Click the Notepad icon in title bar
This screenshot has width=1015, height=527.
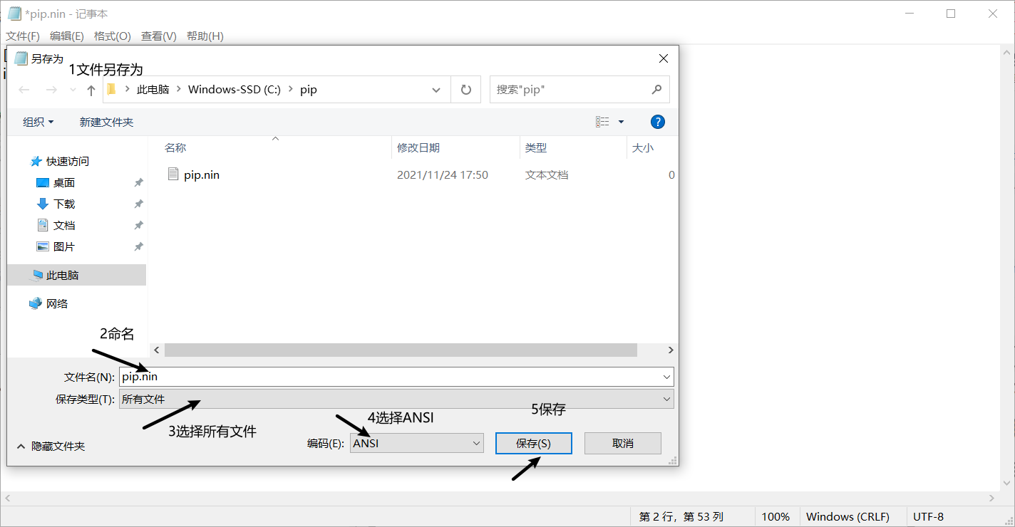coord(14,13)
